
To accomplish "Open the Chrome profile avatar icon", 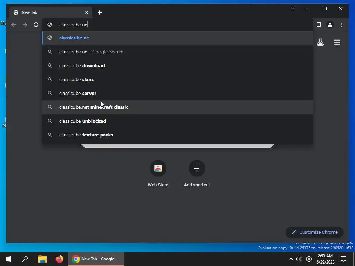I will coord(330,25).
